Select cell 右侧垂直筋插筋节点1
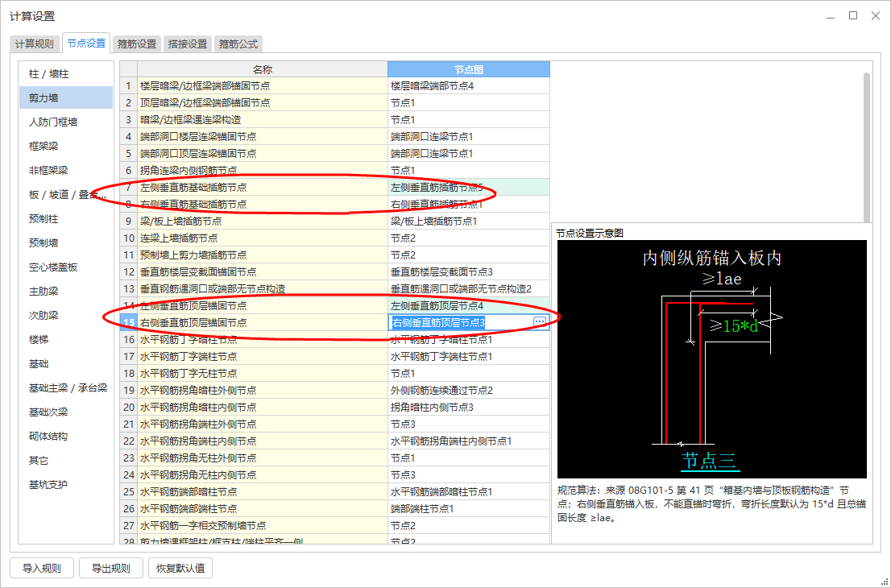The height and width of the screenshot is (588, 891). click(469, 204)
